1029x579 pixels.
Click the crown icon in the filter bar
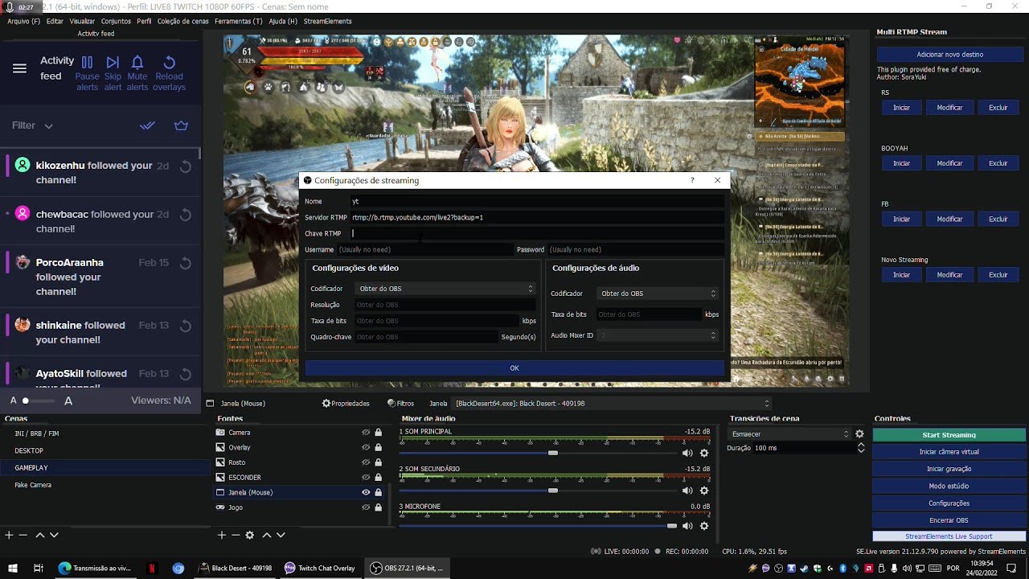coord(181,125)
